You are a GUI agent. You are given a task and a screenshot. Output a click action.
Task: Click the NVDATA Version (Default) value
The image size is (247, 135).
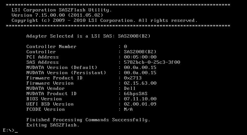tap(140, 68)
